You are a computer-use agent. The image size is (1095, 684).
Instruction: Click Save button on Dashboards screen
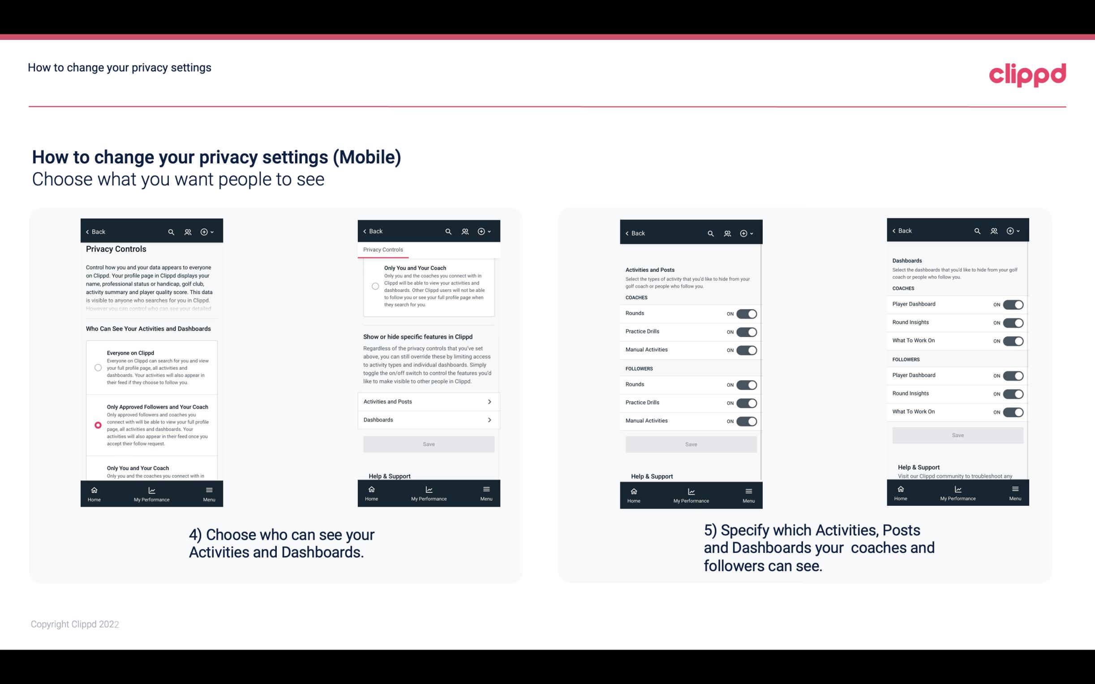(957, 435)
